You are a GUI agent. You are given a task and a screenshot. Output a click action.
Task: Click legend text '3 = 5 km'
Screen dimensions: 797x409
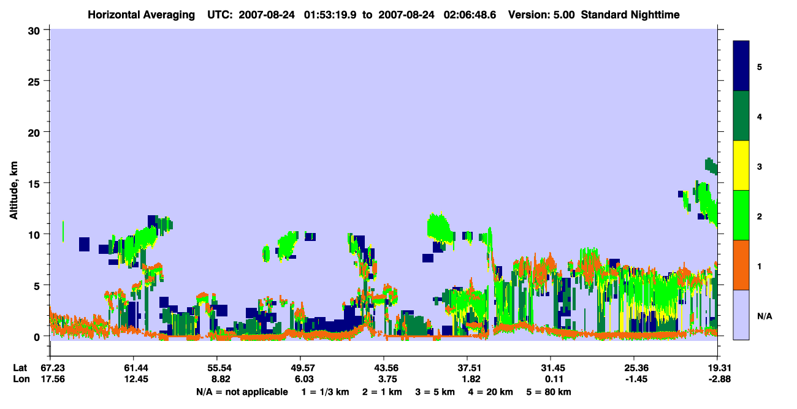point(436,392)
